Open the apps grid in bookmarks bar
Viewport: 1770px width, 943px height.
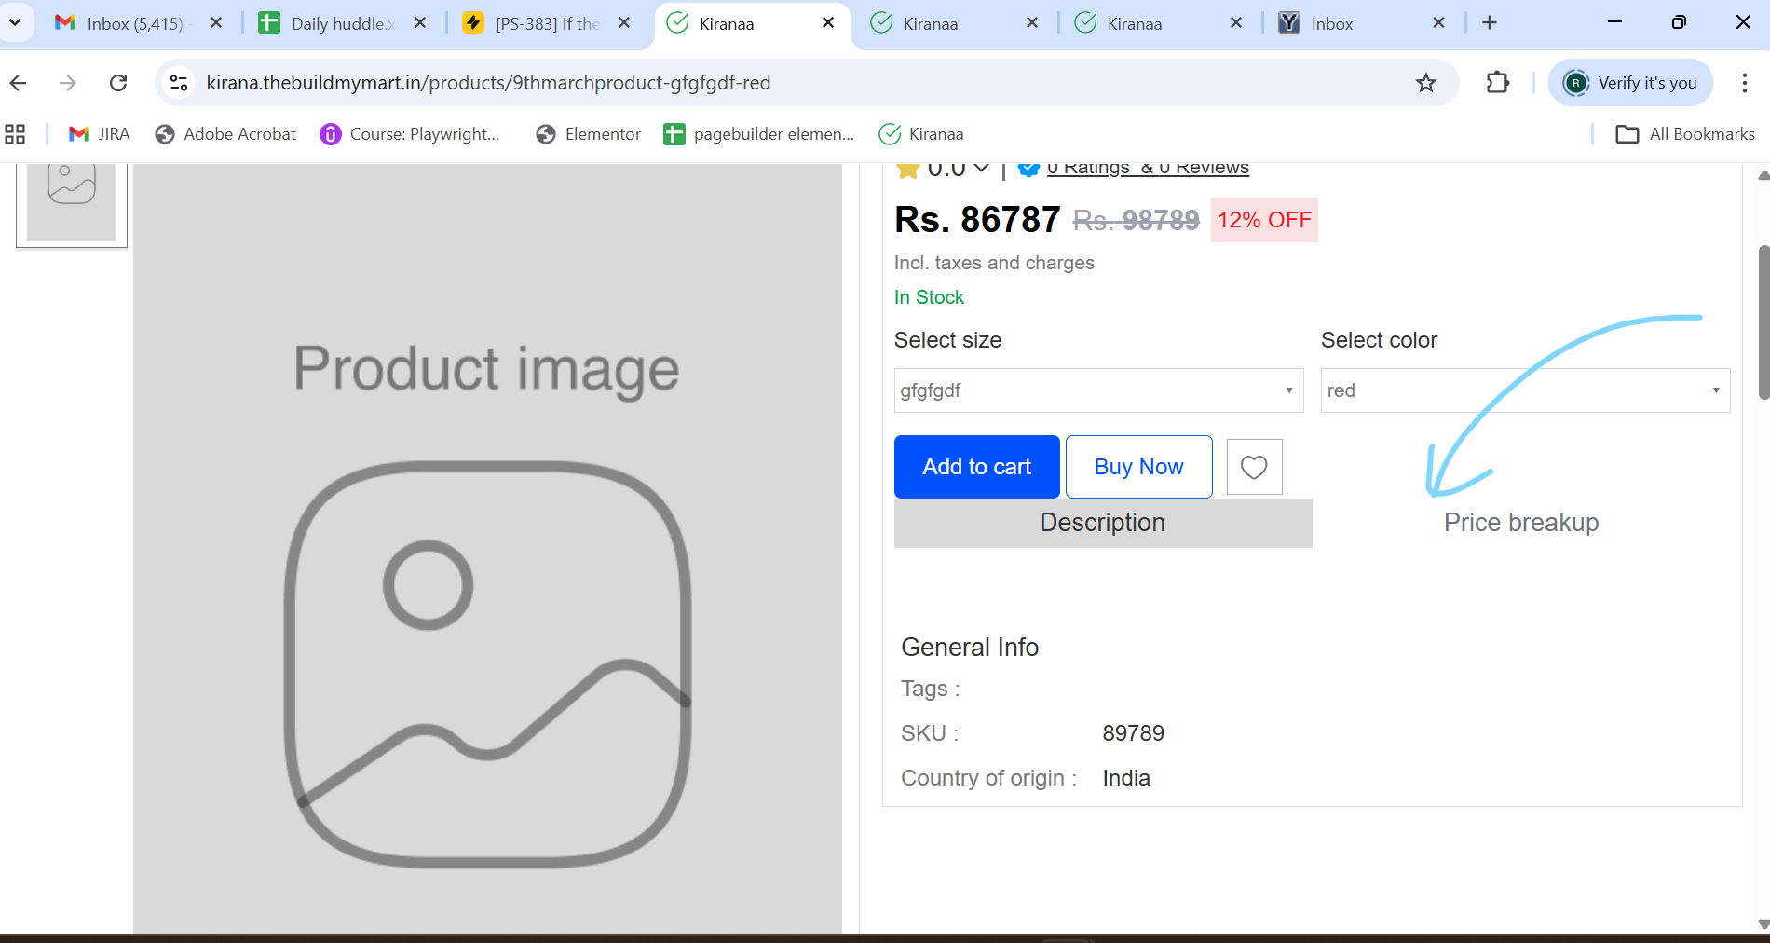point(15,134)
